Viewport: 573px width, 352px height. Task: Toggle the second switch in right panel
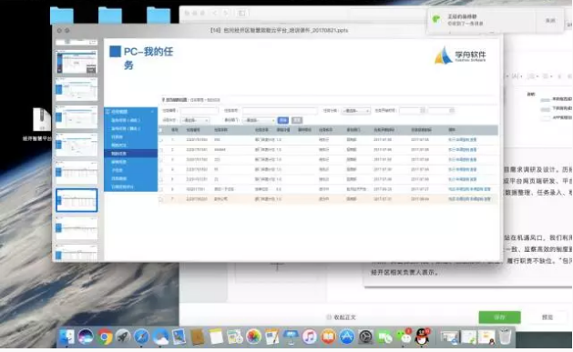(546, 109)
